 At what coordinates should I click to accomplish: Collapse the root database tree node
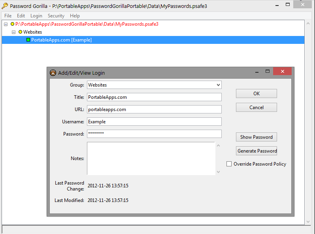pyautogui.click(x=6, y=24)
